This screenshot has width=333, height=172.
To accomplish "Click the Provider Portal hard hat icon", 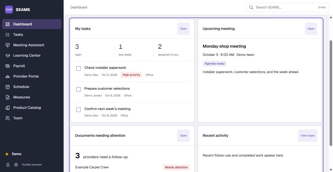I will pos(8,76).
